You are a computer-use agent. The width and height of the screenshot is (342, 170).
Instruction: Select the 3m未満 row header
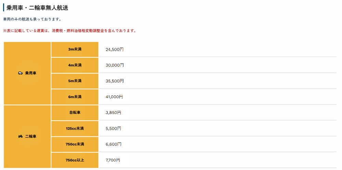[x=75, y=49]
